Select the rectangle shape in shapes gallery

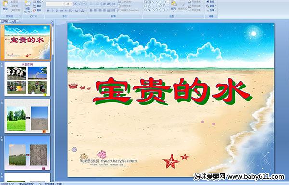(161, 2)
